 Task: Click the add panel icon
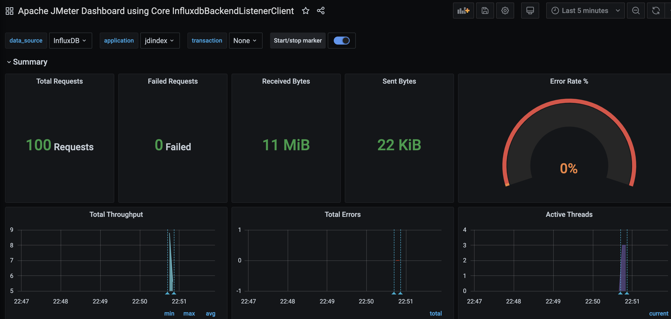[463, 11]
